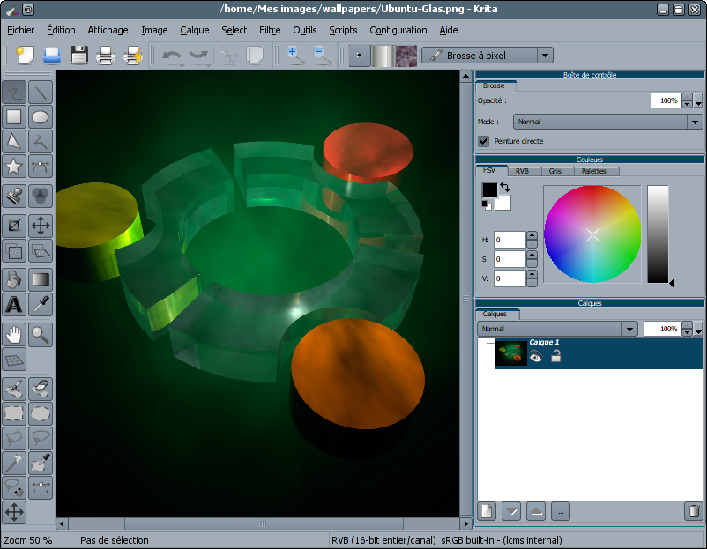The height and width of the screenshot is (549, 707).
Task: Click the brush opacity 100% field
Action: point(666,100)
